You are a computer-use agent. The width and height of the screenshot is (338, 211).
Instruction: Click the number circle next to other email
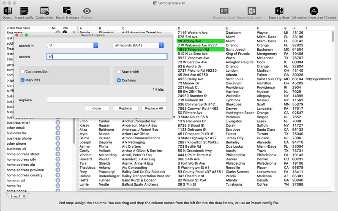[x=58, y=128]
